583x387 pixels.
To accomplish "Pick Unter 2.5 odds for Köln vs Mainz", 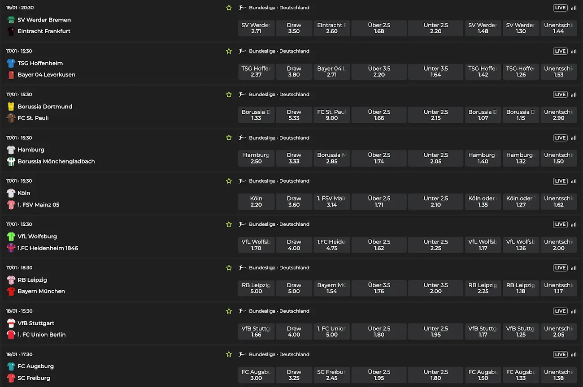I will pos(435,202).
